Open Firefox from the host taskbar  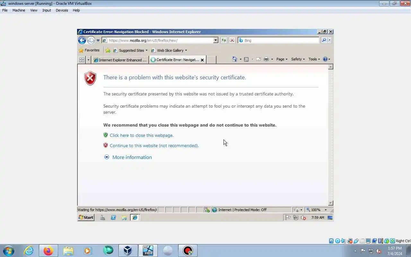pyautogui.click(x=48, y=251)
